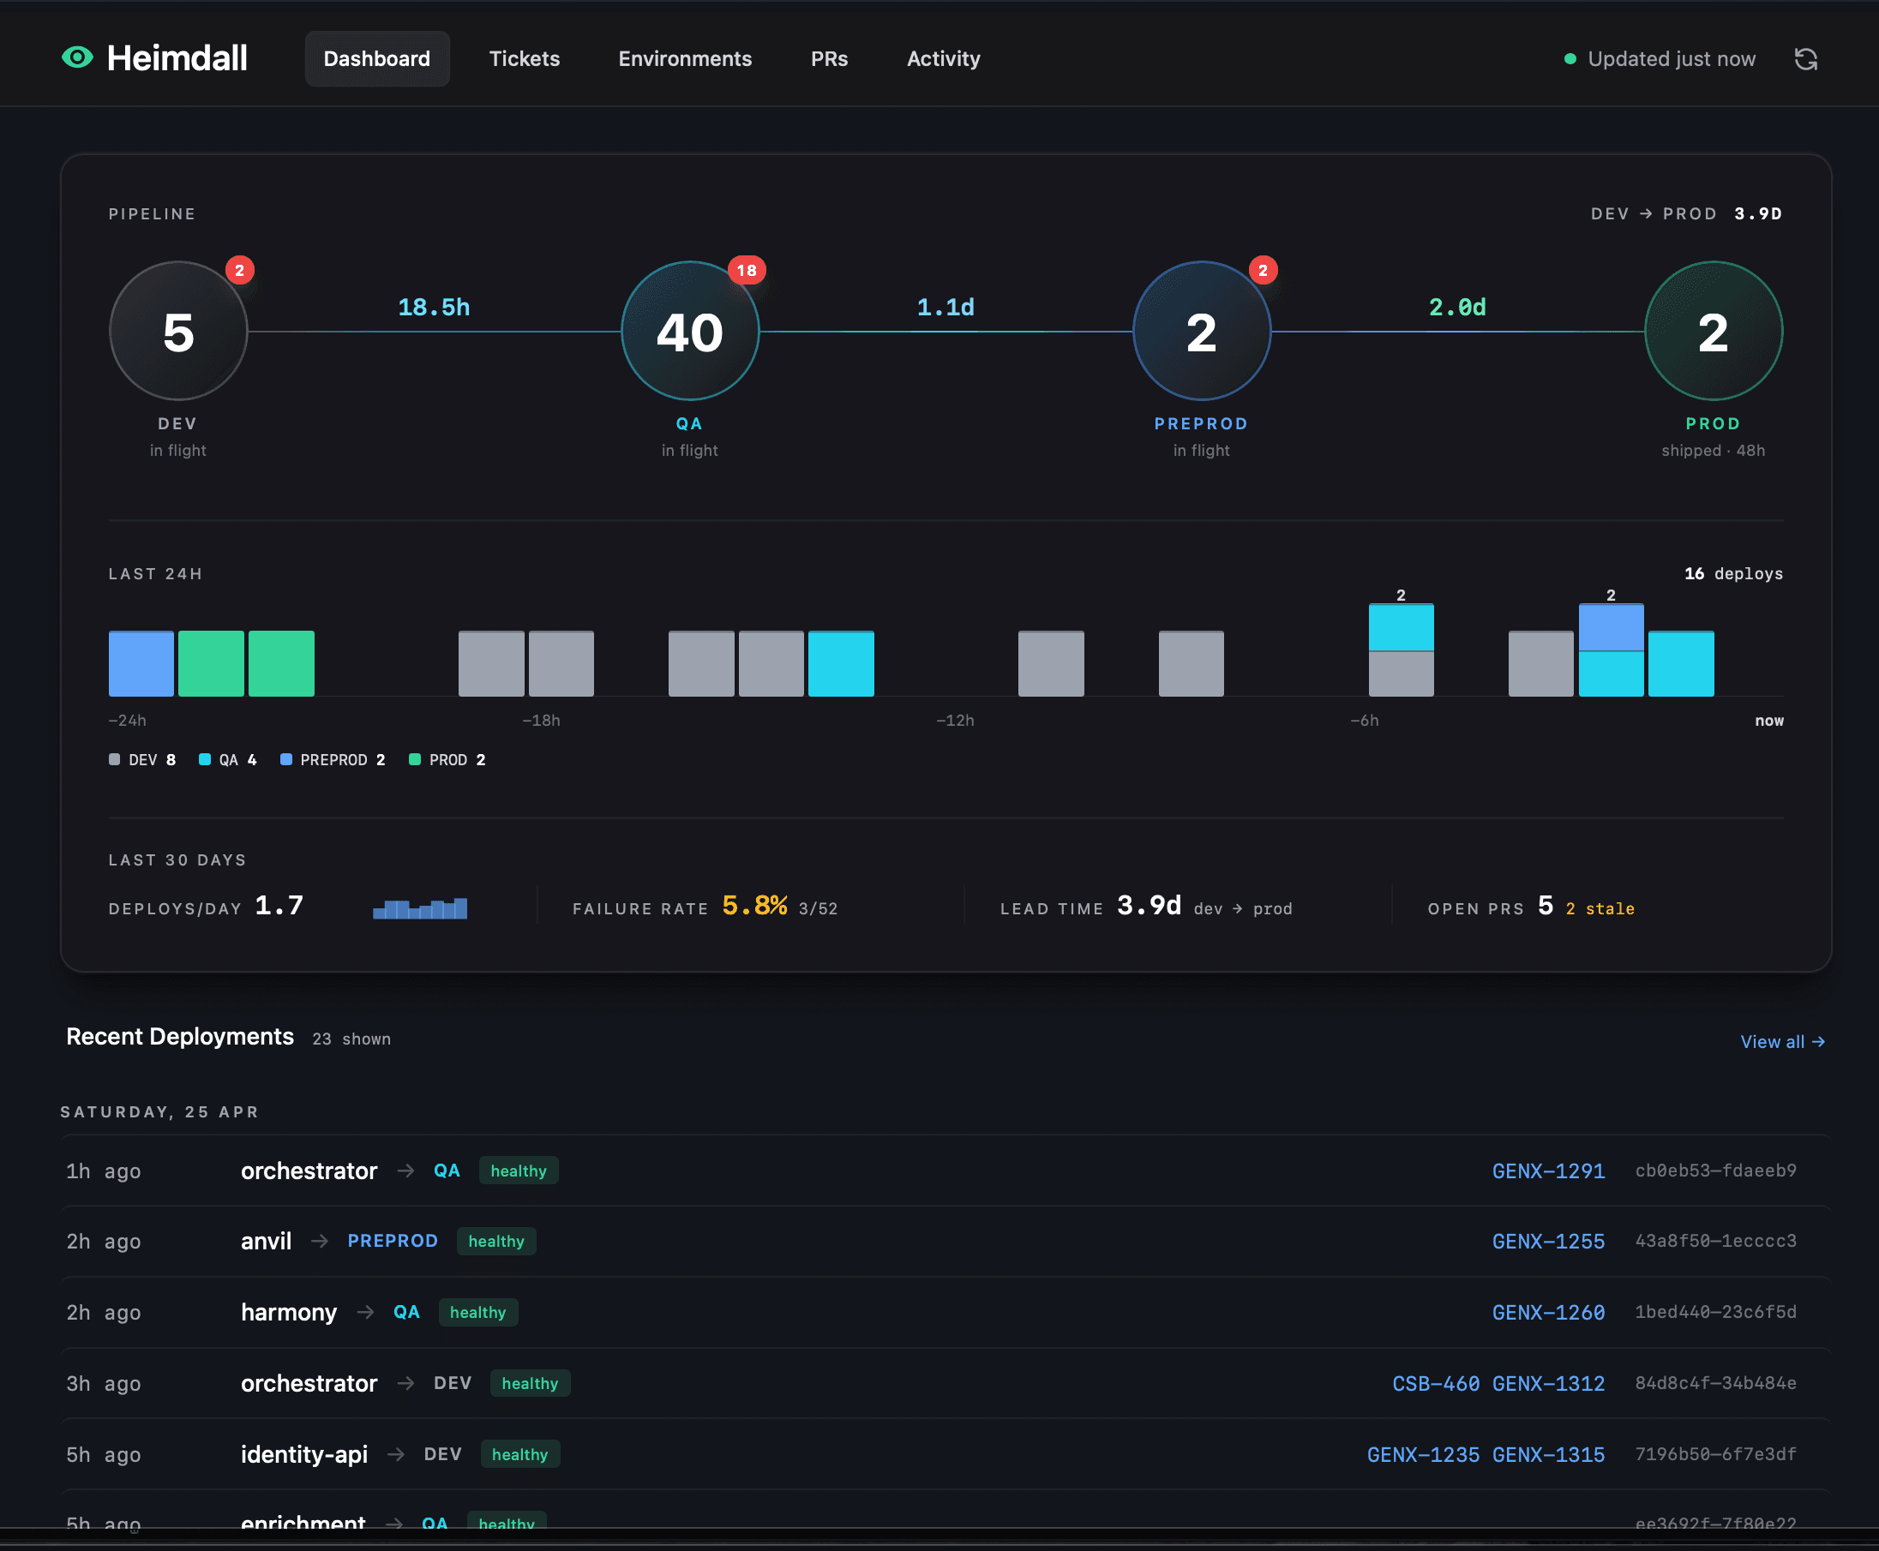Image resolution: width=1879 pixels, height=1551 pixels.
Task: Click the last cyan bar nearest now
Action: (1680, 663)
